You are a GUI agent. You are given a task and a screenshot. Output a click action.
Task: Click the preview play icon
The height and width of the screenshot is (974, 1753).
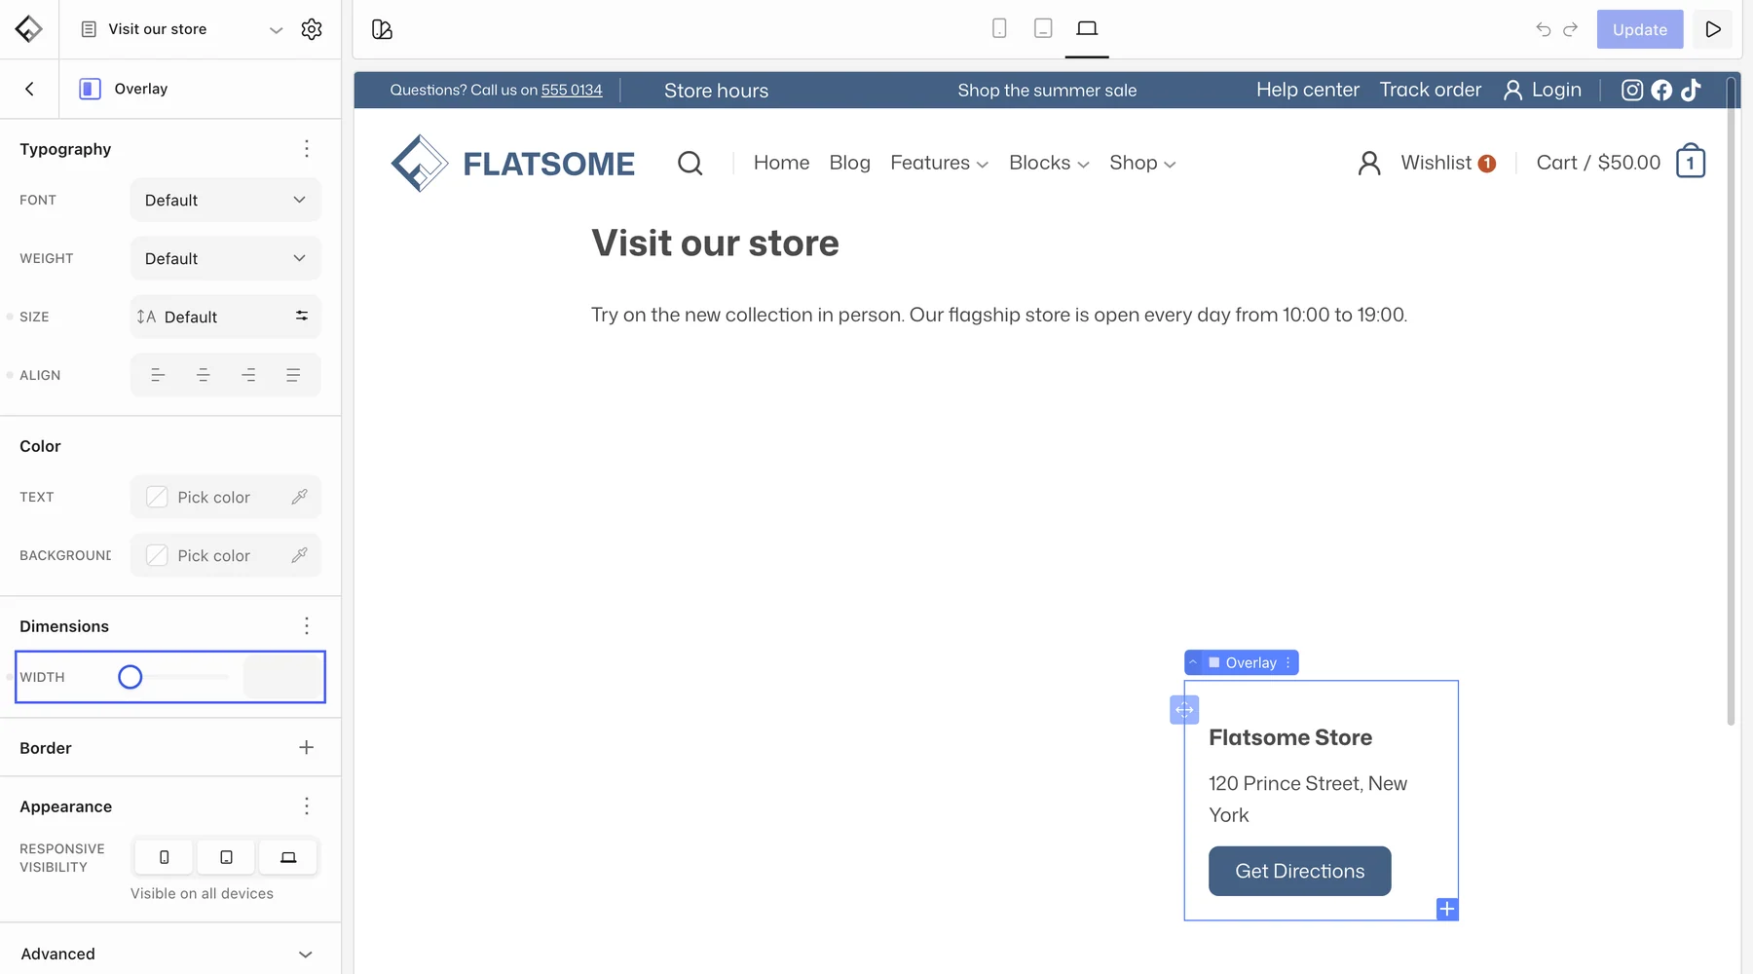(x=1713, y=29)
